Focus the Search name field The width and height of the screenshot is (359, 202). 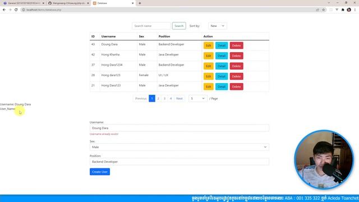[151, 26]
